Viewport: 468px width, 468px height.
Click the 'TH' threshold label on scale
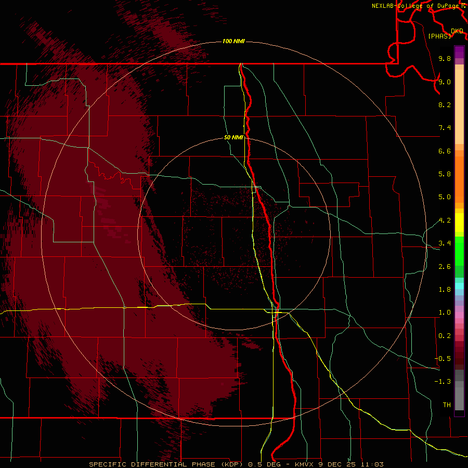[447, 405]
